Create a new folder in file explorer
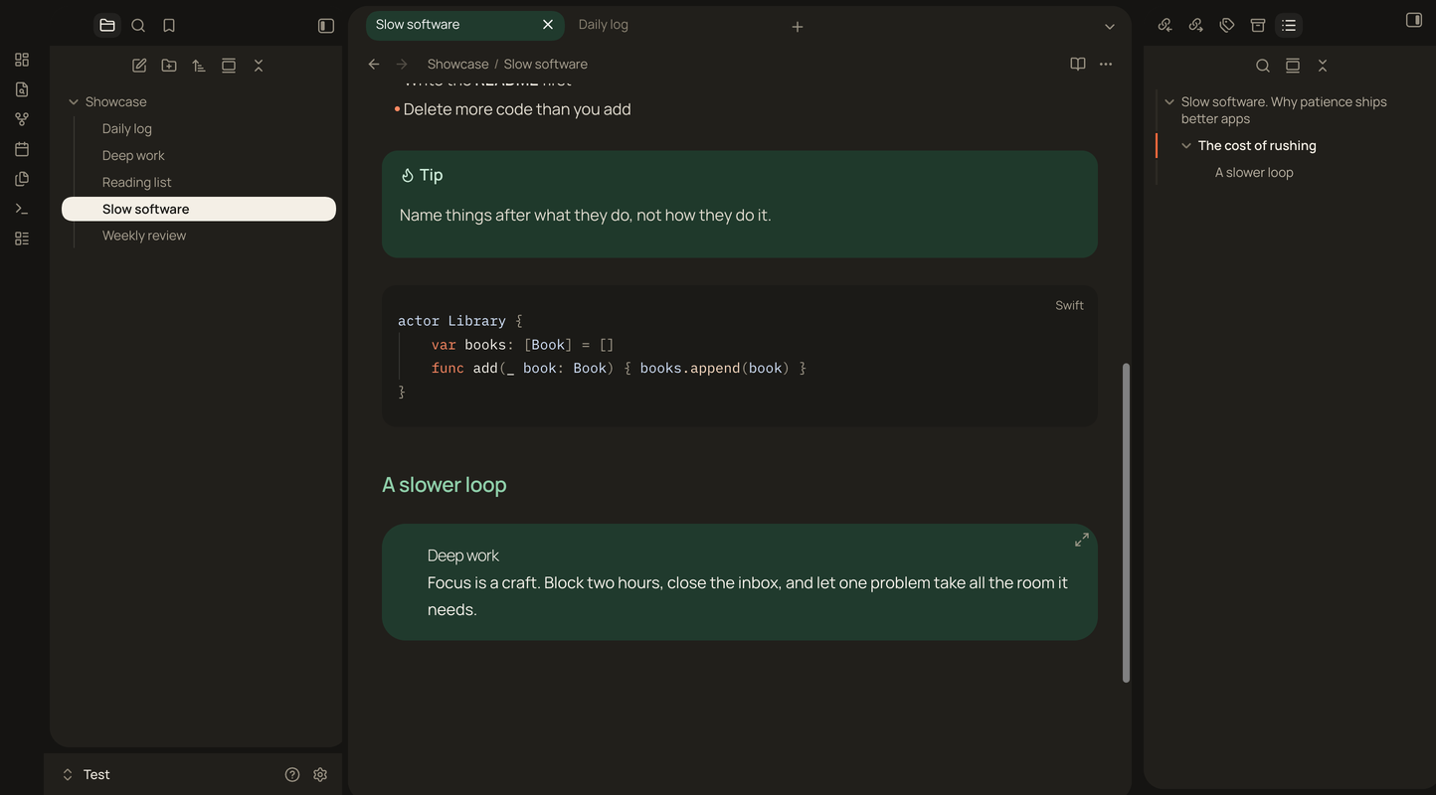The height and width of the screenshot is (795, 1436). click(x=169, y=66)
